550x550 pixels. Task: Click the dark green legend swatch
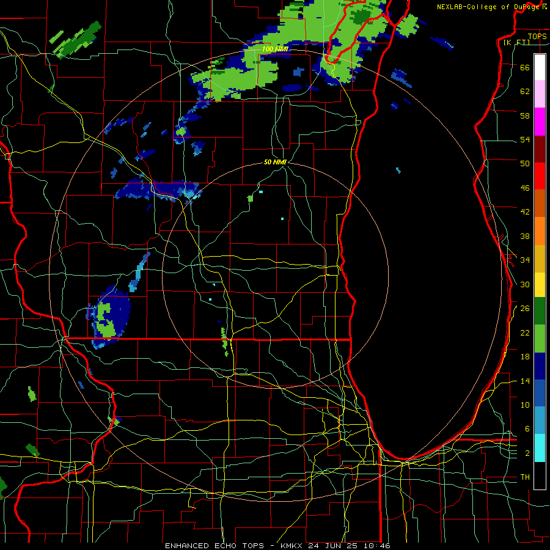click(x=540, y=311)
